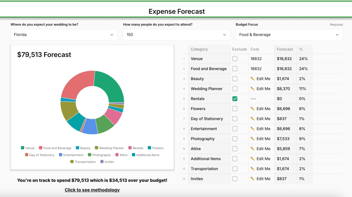
Task: Toggle Venue legend item in chart
Action: [x=27, y=148]
